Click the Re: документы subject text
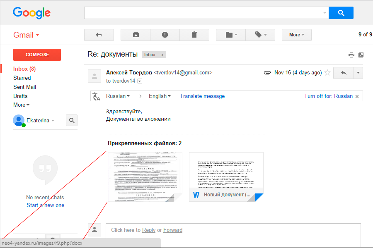This screenshot has height=248, width=373. (x=112, y=54)
